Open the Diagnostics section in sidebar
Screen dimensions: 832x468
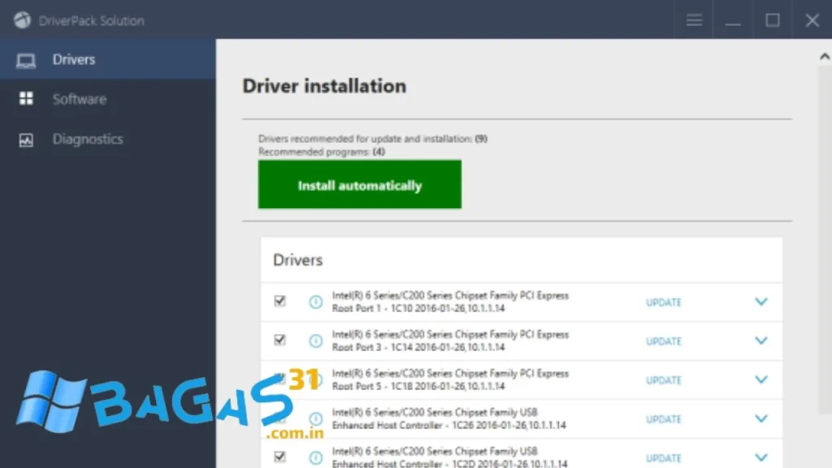108,139
